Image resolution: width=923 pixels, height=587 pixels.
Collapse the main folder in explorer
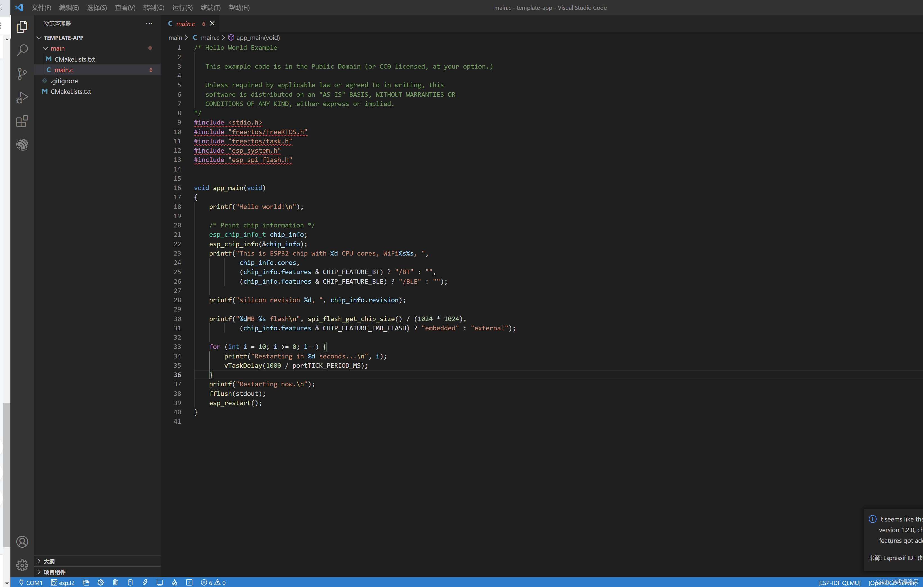[x=46, y=48]
